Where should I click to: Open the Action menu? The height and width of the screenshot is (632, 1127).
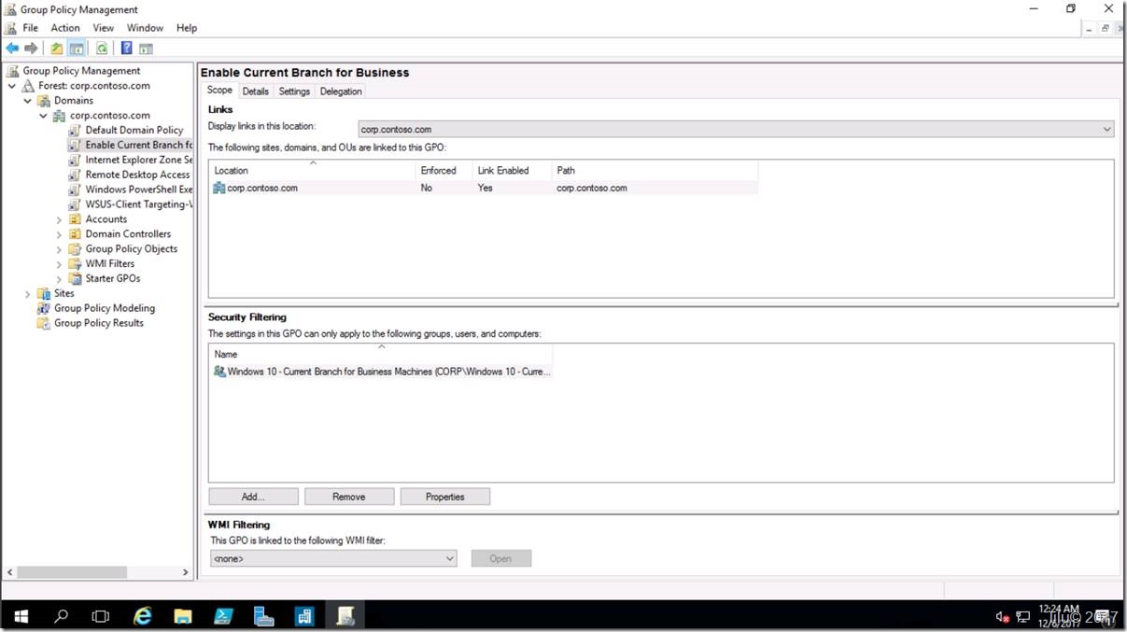[65, 28]
